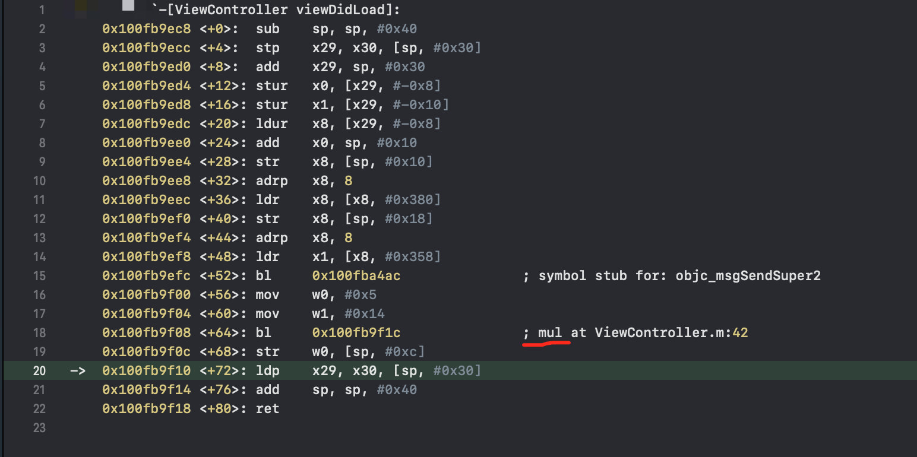The width and height of the screenshot is (917, 457).
Task: Click the highlighted ldp instruction mnemonic
Action: click(x=268, y=371)
